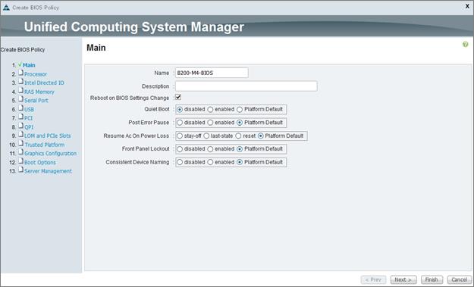Click the disabled Prev button
Image resolution: width=474 pixels, height=287 pixels.
(373, 279)
